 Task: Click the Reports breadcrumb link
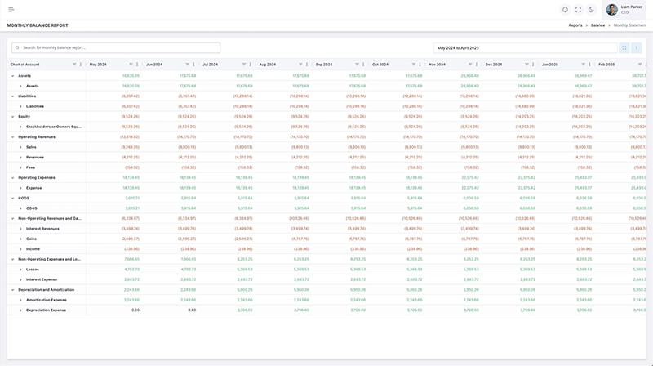tap(575, 25)
